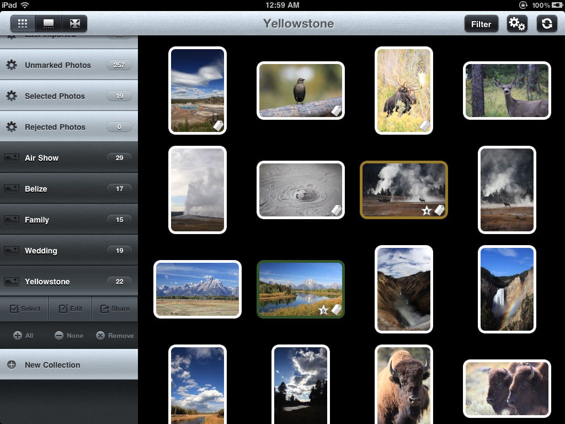Open the deer in forest photo

pos(507,91)
